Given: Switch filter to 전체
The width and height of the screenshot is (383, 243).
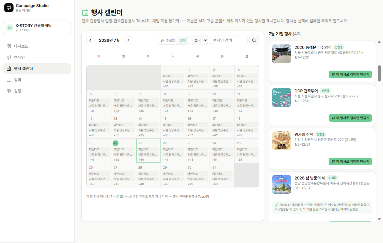Looking at the screenshot, I should click(x=183, y=40).
